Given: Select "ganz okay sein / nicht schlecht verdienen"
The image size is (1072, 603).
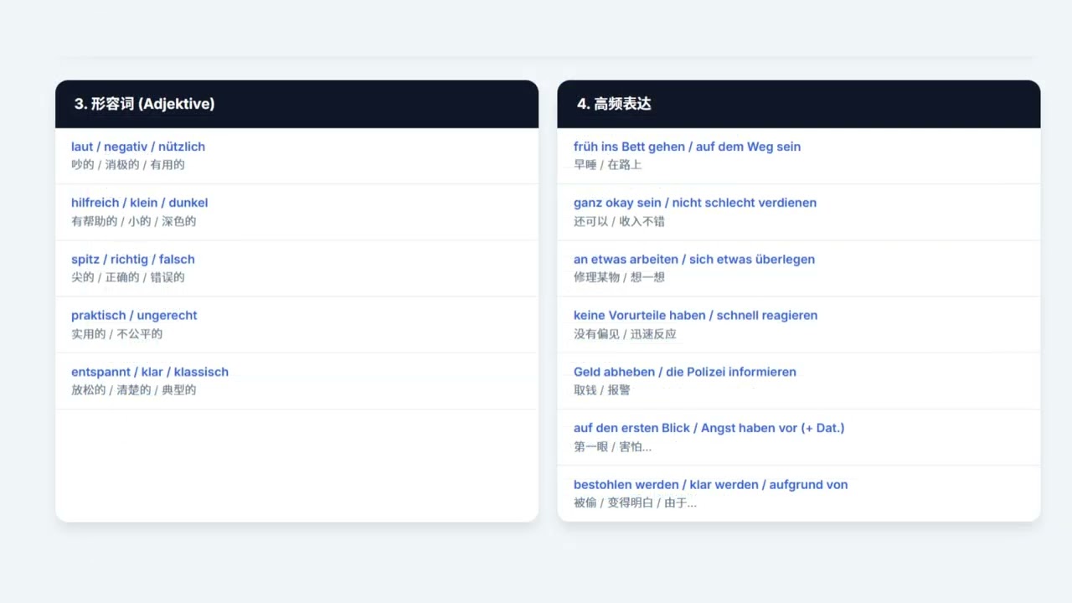Looking at the screenshot, I should tap(695, 203).
